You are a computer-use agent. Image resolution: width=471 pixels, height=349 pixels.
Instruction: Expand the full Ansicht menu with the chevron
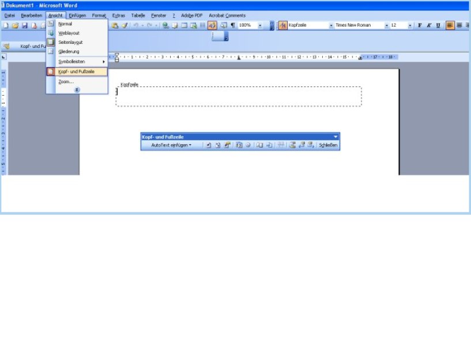[77, 89]
